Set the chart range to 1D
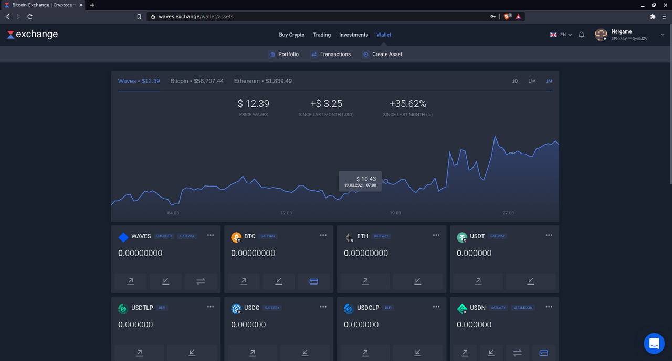Screen dimensions: 672x361 tap(515, 81)
